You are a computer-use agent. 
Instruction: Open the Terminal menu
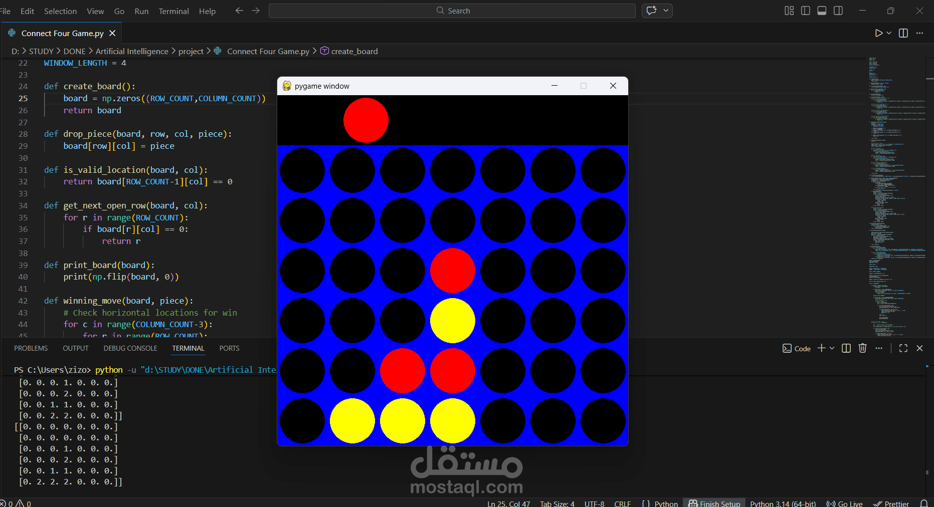pyautogui.click(x=173, y=11)
